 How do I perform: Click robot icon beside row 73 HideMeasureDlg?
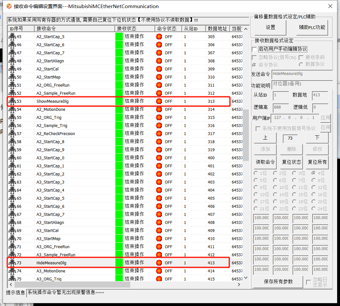(12, 263)
